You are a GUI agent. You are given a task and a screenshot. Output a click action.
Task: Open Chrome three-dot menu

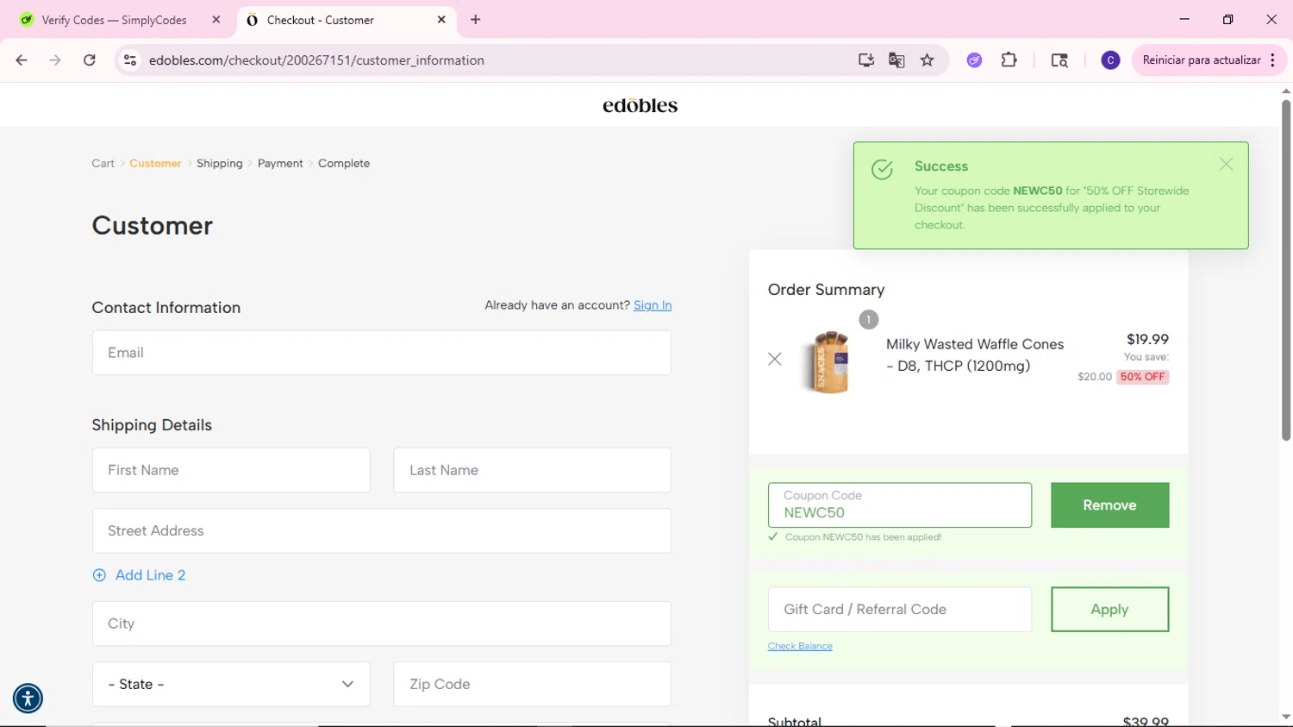click(x=1272, y=60)
